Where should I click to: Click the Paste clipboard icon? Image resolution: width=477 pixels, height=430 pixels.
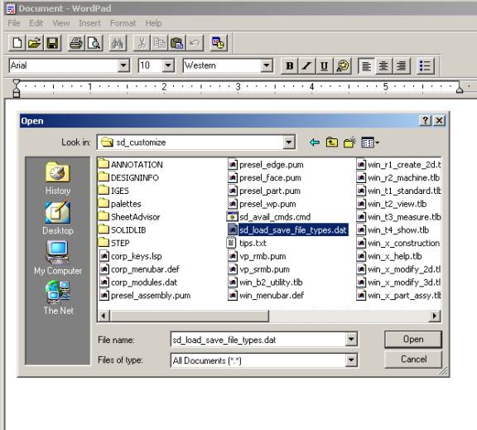click(176, 43)
